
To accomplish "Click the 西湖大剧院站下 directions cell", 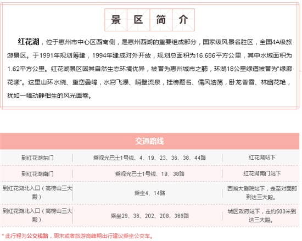I will tap(262, 193).
